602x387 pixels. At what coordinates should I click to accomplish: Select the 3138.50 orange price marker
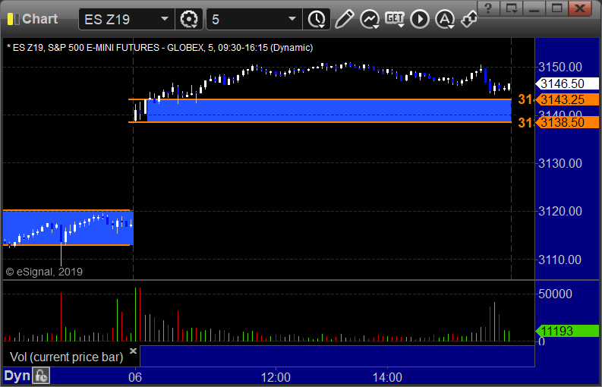pyautogui.click(x=566, y=122)
